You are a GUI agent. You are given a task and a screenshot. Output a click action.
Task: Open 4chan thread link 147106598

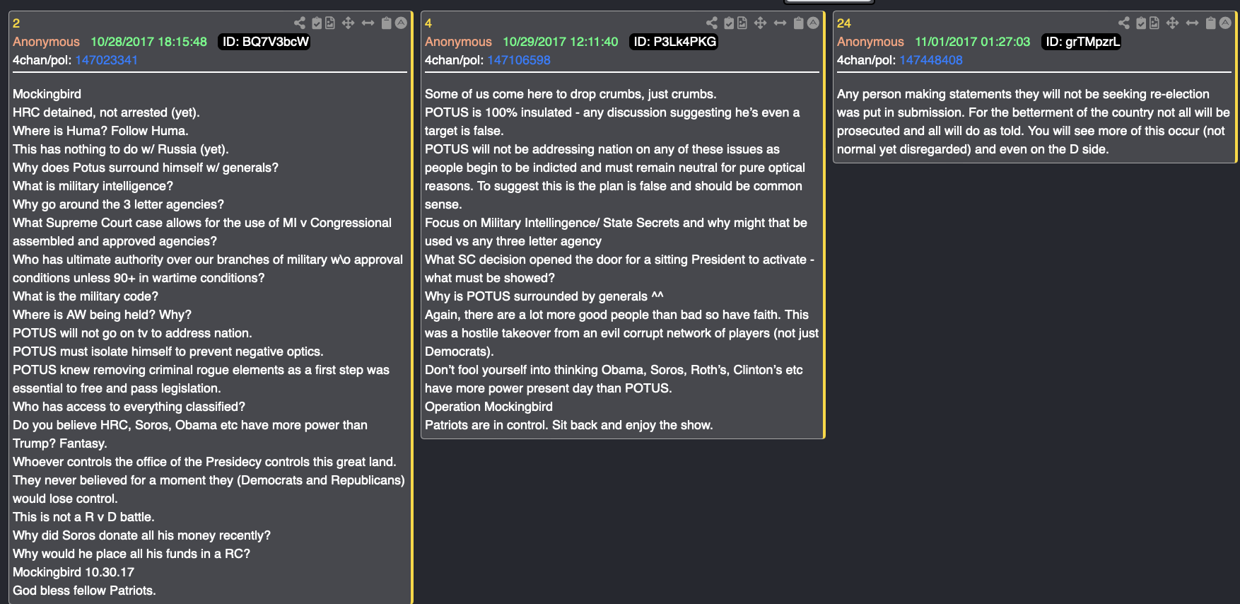(518, 60)
